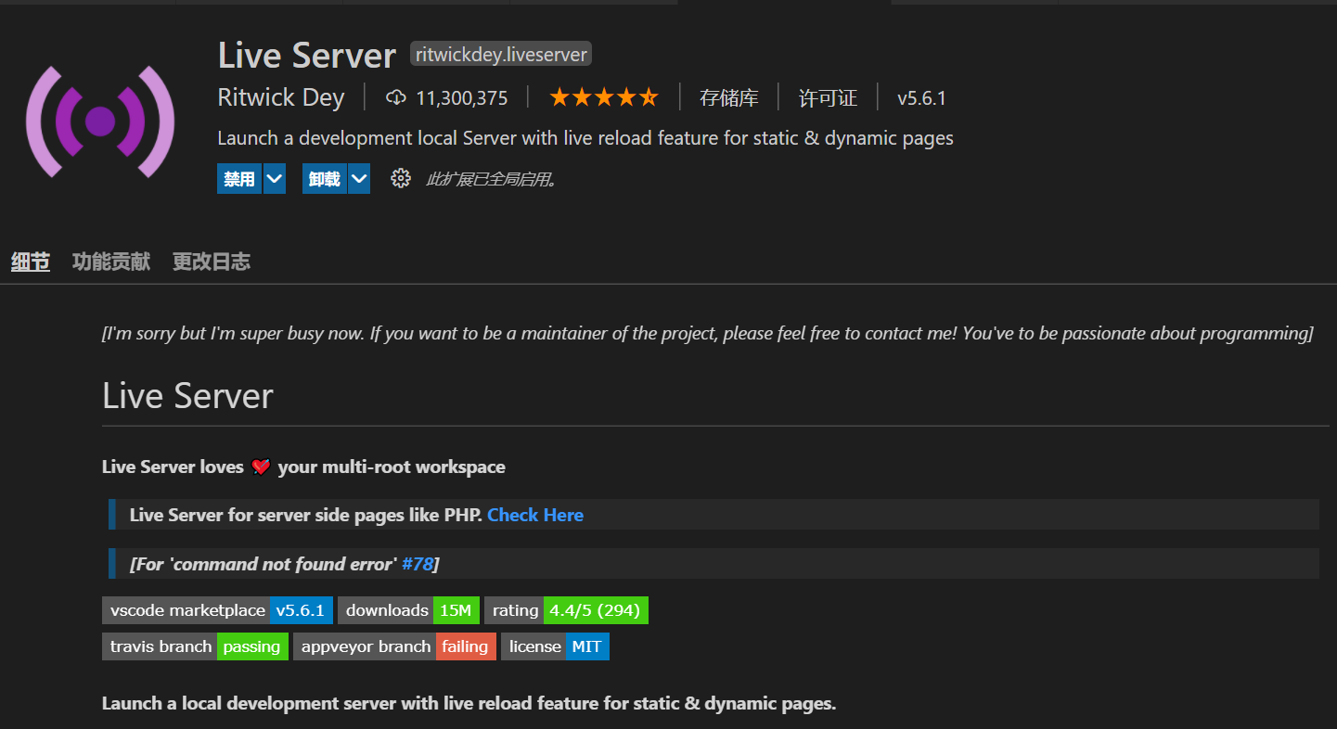Click the 'Live Server loves your multi-root workspace' text

click(x=303, y=467)
